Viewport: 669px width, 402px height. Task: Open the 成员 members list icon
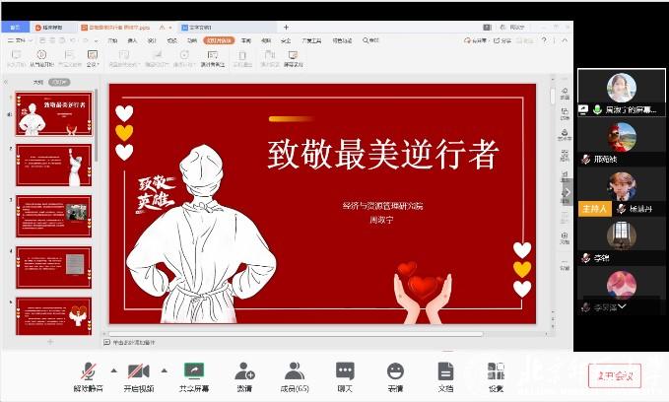(295, 371)
